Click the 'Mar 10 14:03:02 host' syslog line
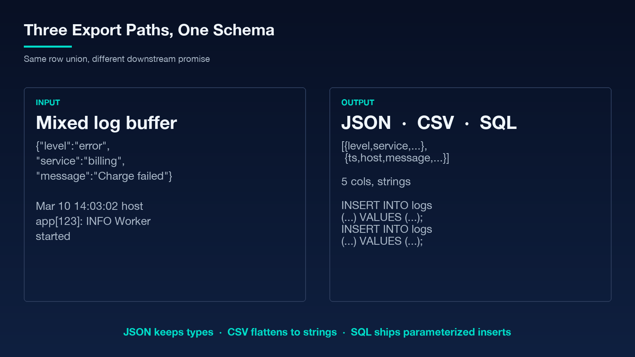 coord(89,206)
